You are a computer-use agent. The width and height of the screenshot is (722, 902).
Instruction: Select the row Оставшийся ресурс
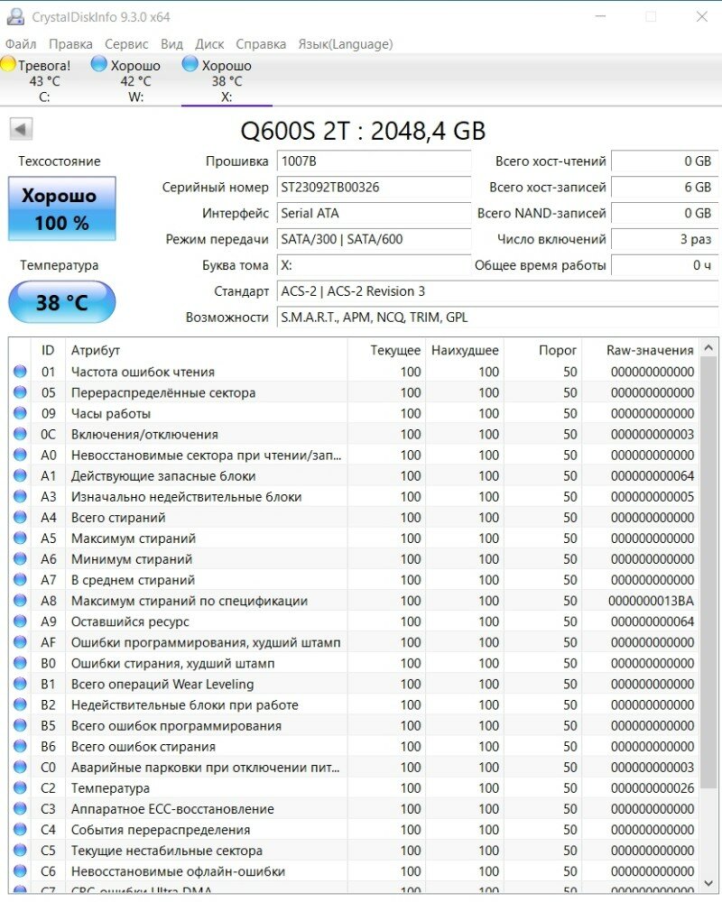[x=354, y=621]
